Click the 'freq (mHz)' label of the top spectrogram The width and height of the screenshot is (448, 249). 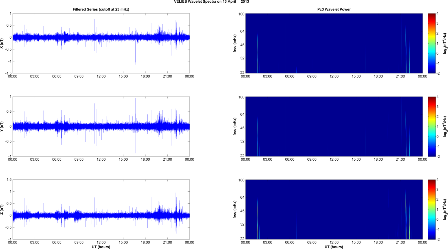pos(235,43)
